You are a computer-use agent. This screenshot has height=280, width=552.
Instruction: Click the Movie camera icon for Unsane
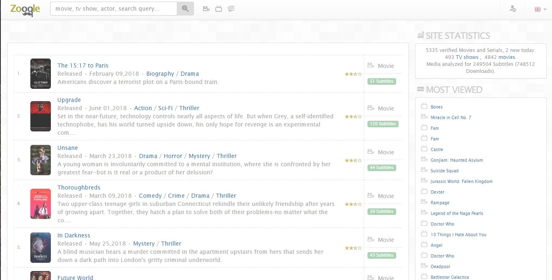371,152
